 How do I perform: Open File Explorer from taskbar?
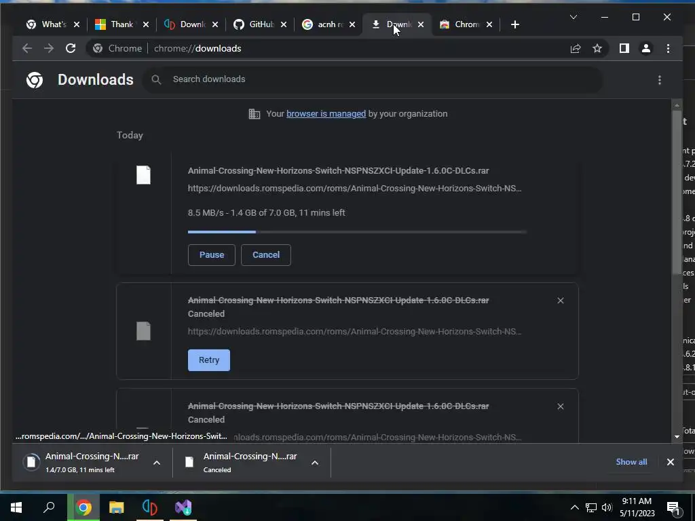pos(117,507)
